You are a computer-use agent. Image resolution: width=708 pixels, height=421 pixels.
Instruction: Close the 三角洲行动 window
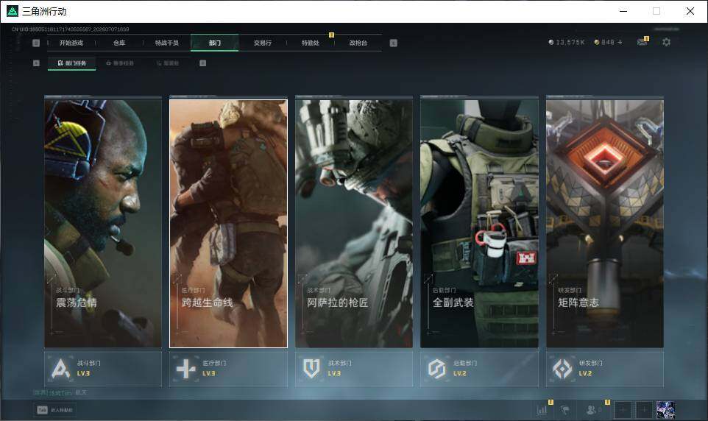(690, 11)
